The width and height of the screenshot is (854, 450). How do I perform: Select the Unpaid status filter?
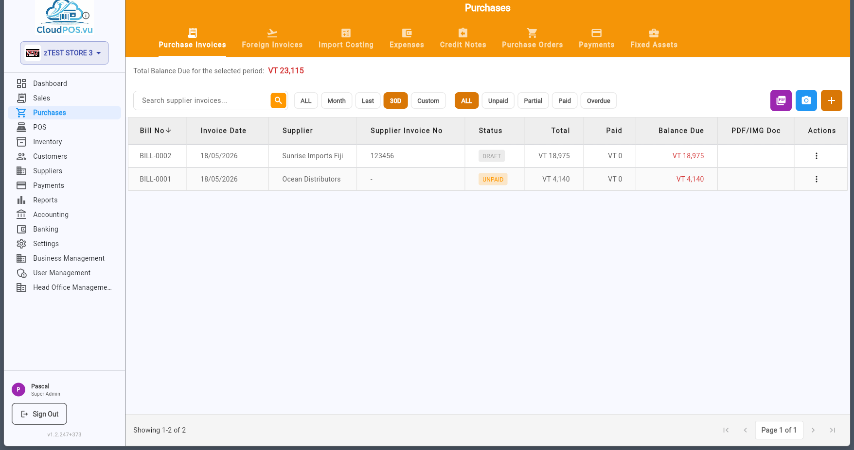(x=498, y=101)
